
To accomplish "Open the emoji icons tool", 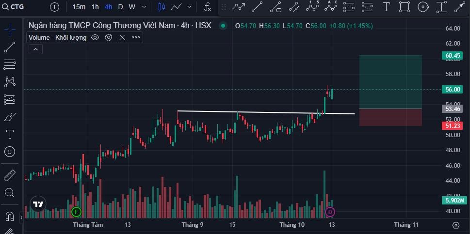I will 10,152.
